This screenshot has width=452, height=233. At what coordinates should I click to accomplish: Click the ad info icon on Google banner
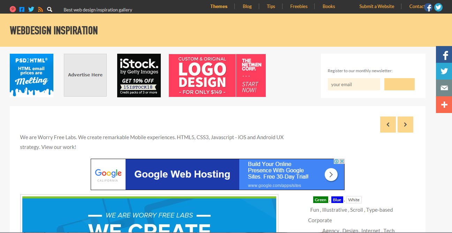(x=337, y=161)
